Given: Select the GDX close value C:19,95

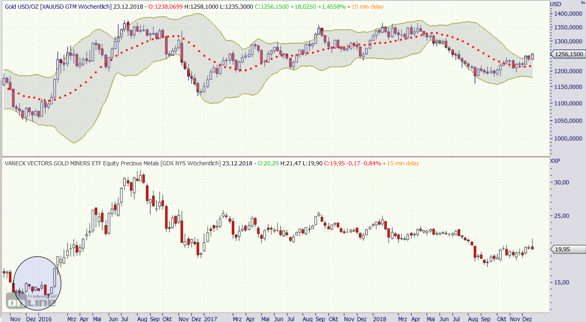Looking at the screenshot, I should (x=335, y=163).
